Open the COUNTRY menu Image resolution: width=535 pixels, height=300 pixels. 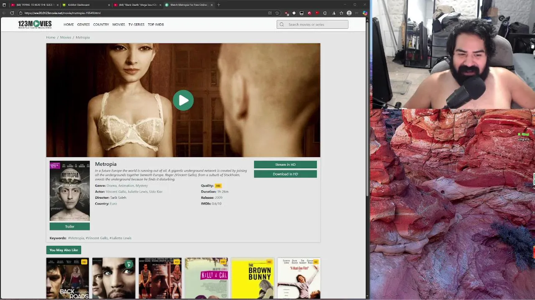pos(101,25)
